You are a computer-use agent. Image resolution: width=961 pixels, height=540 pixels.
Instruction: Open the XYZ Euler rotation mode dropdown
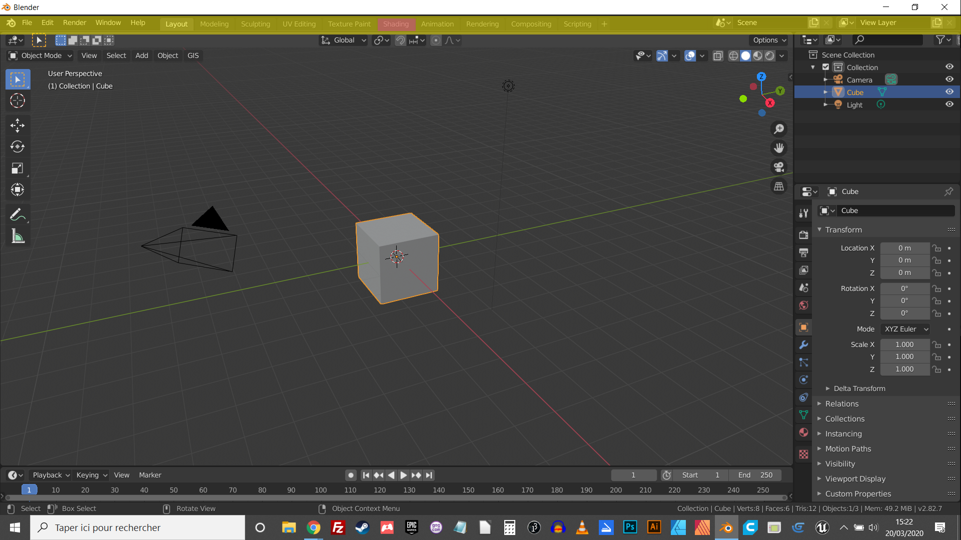[905, 329]
